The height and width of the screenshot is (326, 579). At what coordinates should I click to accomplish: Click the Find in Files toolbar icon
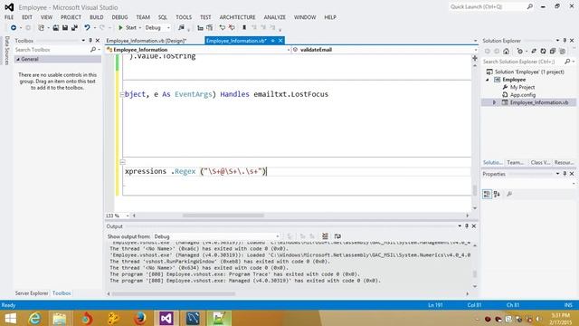click(x=181, y=28)
